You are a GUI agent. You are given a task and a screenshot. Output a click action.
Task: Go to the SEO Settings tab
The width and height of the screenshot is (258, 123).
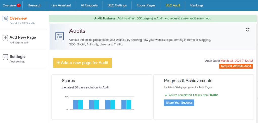(x=117, y=5)
